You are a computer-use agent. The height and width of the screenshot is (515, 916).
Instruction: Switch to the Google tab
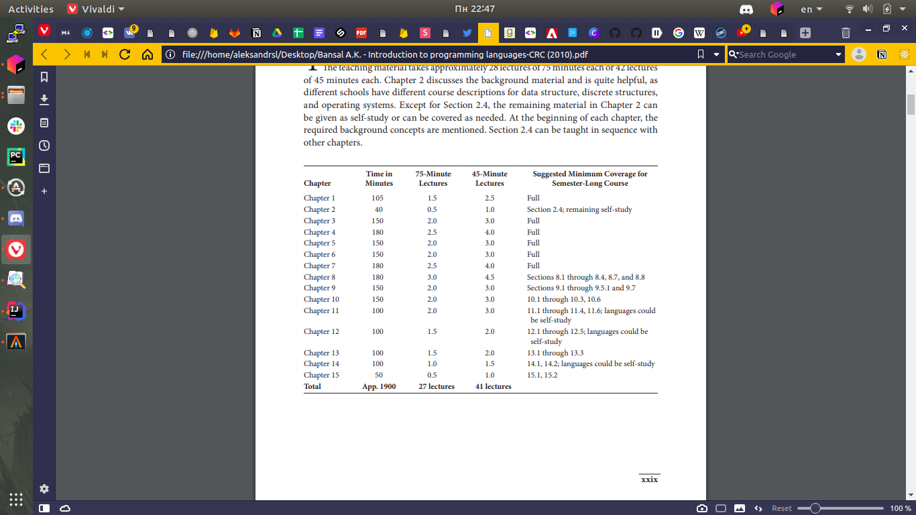(679, 32)
